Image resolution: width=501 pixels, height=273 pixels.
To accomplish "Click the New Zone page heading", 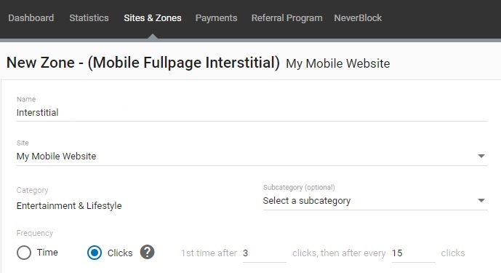I will (x=143, y=63).
